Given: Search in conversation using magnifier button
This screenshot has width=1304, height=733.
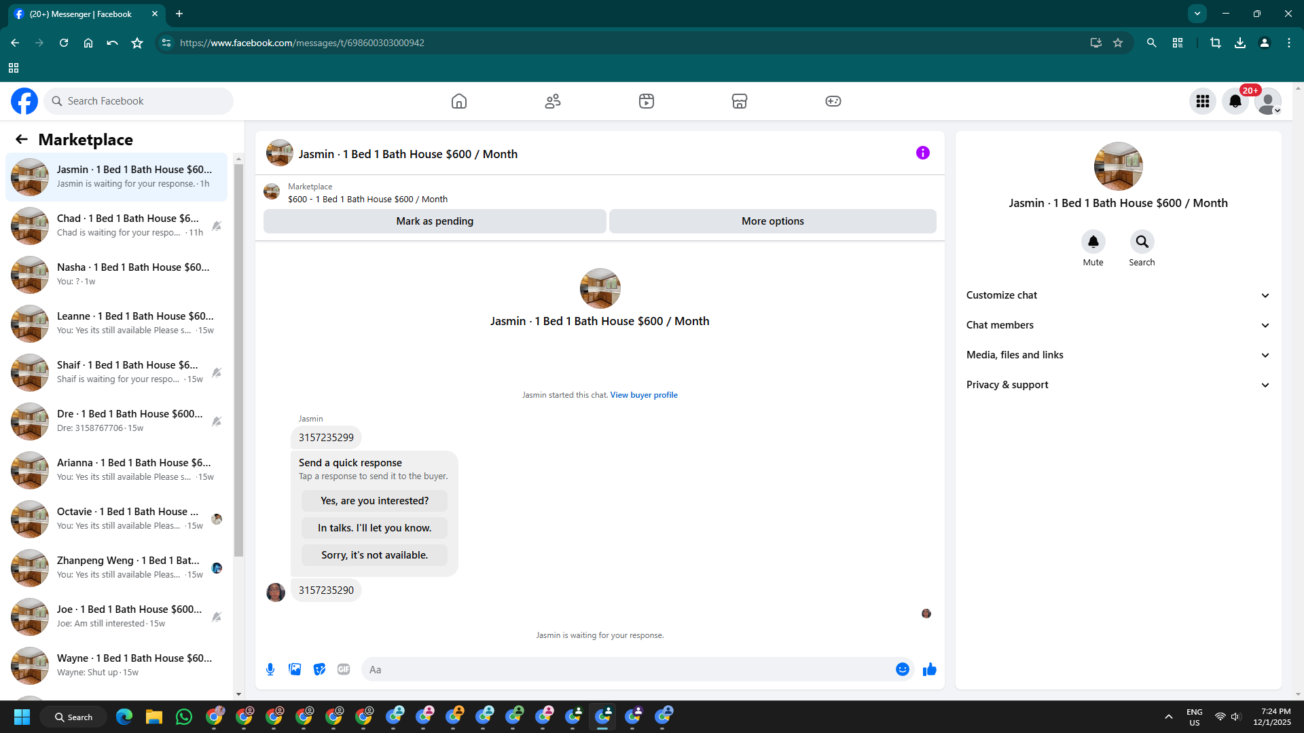Looking at the screenshot, I should coord(1142,242).
